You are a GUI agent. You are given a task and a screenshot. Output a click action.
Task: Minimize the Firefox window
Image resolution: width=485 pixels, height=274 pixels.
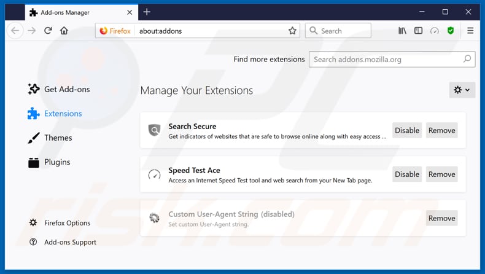point(422,12)
